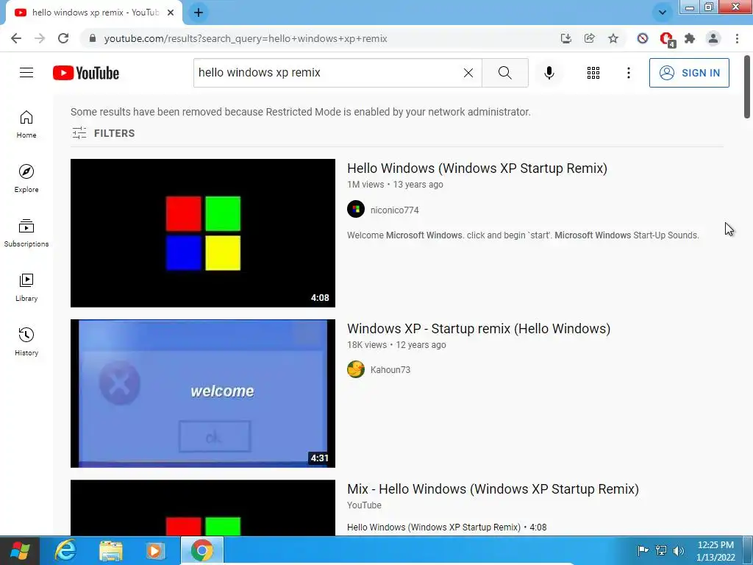Open Explore in the sidebar
The width and height of the screenshot is (753, 565).
coord(26,179)
